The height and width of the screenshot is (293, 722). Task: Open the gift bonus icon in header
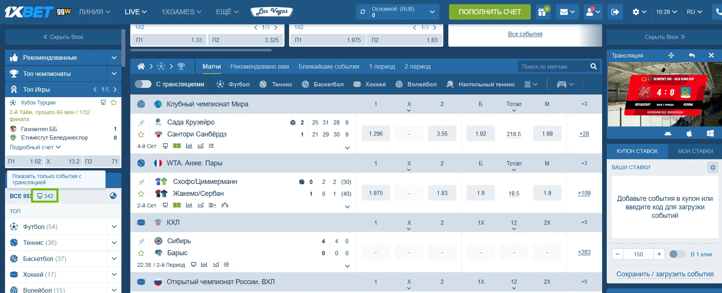coord(542,12)
